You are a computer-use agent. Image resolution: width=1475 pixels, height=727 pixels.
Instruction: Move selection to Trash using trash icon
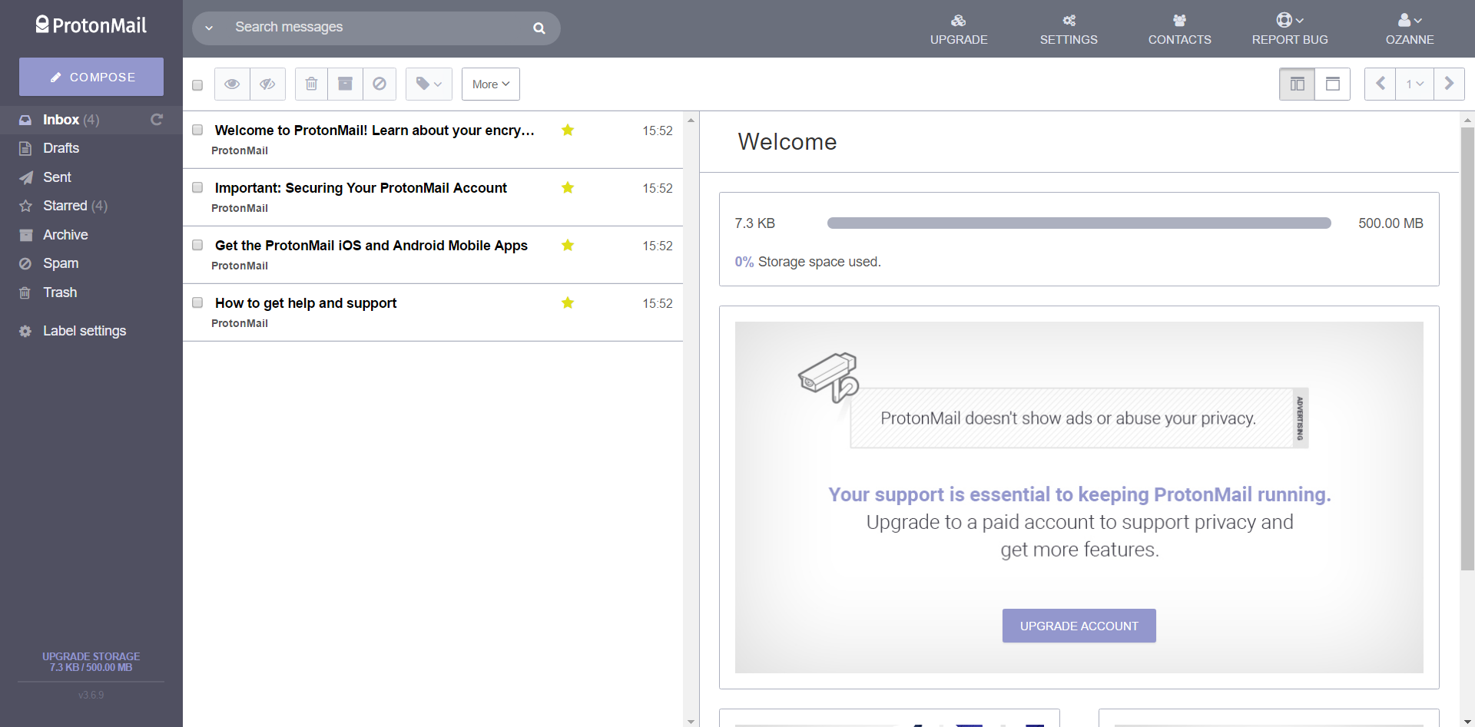[x=310, y=84]
